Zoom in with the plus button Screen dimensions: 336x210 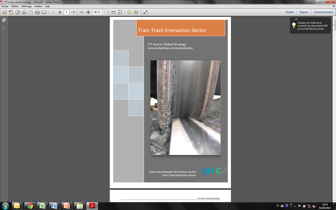pyautogui.click(x=88, y=12)
